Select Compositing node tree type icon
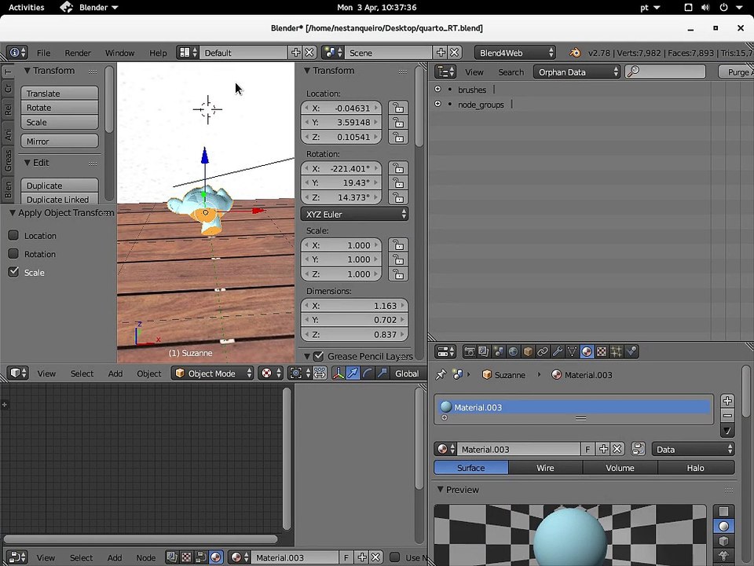 click(201, 557)
